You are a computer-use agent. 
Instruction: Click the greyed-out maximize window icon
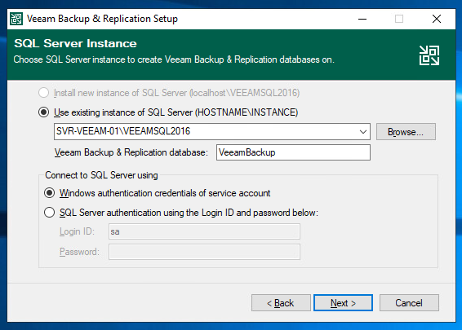[x=399, y=19]
